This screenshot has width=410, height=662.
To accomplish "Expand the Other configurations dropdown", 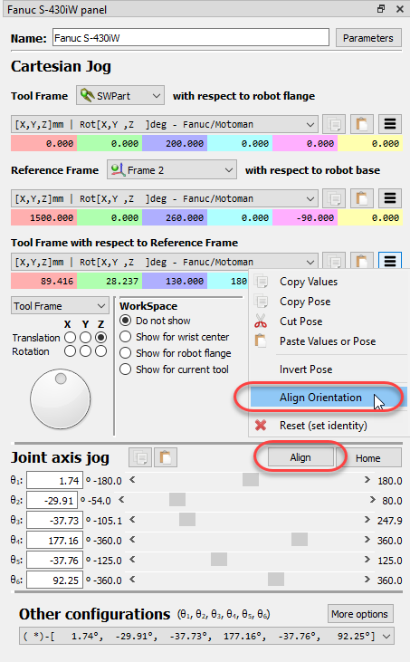I will click(x=206, y=636).
